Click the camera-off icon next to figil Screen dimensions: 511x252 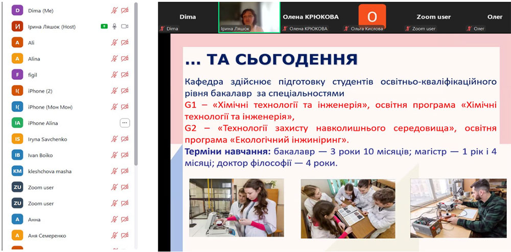[125, 75]
